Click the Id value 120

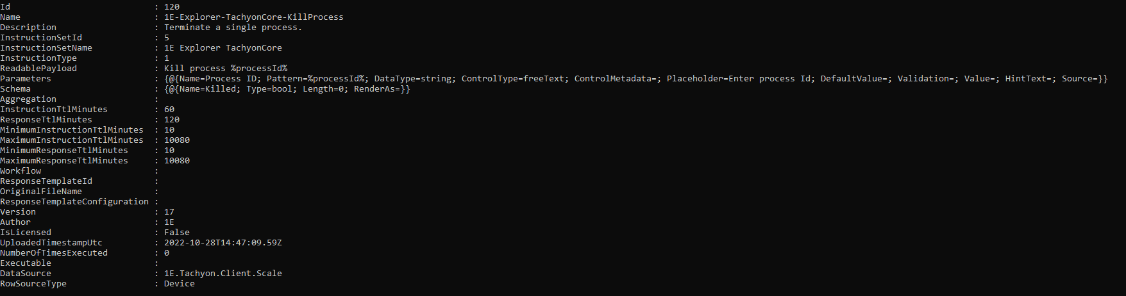coord(171,7)
